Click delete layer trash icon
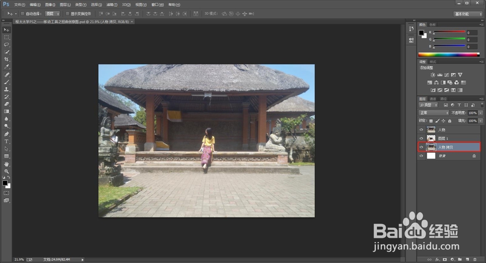This screenshot has width=486, height=263. [475, 259]
